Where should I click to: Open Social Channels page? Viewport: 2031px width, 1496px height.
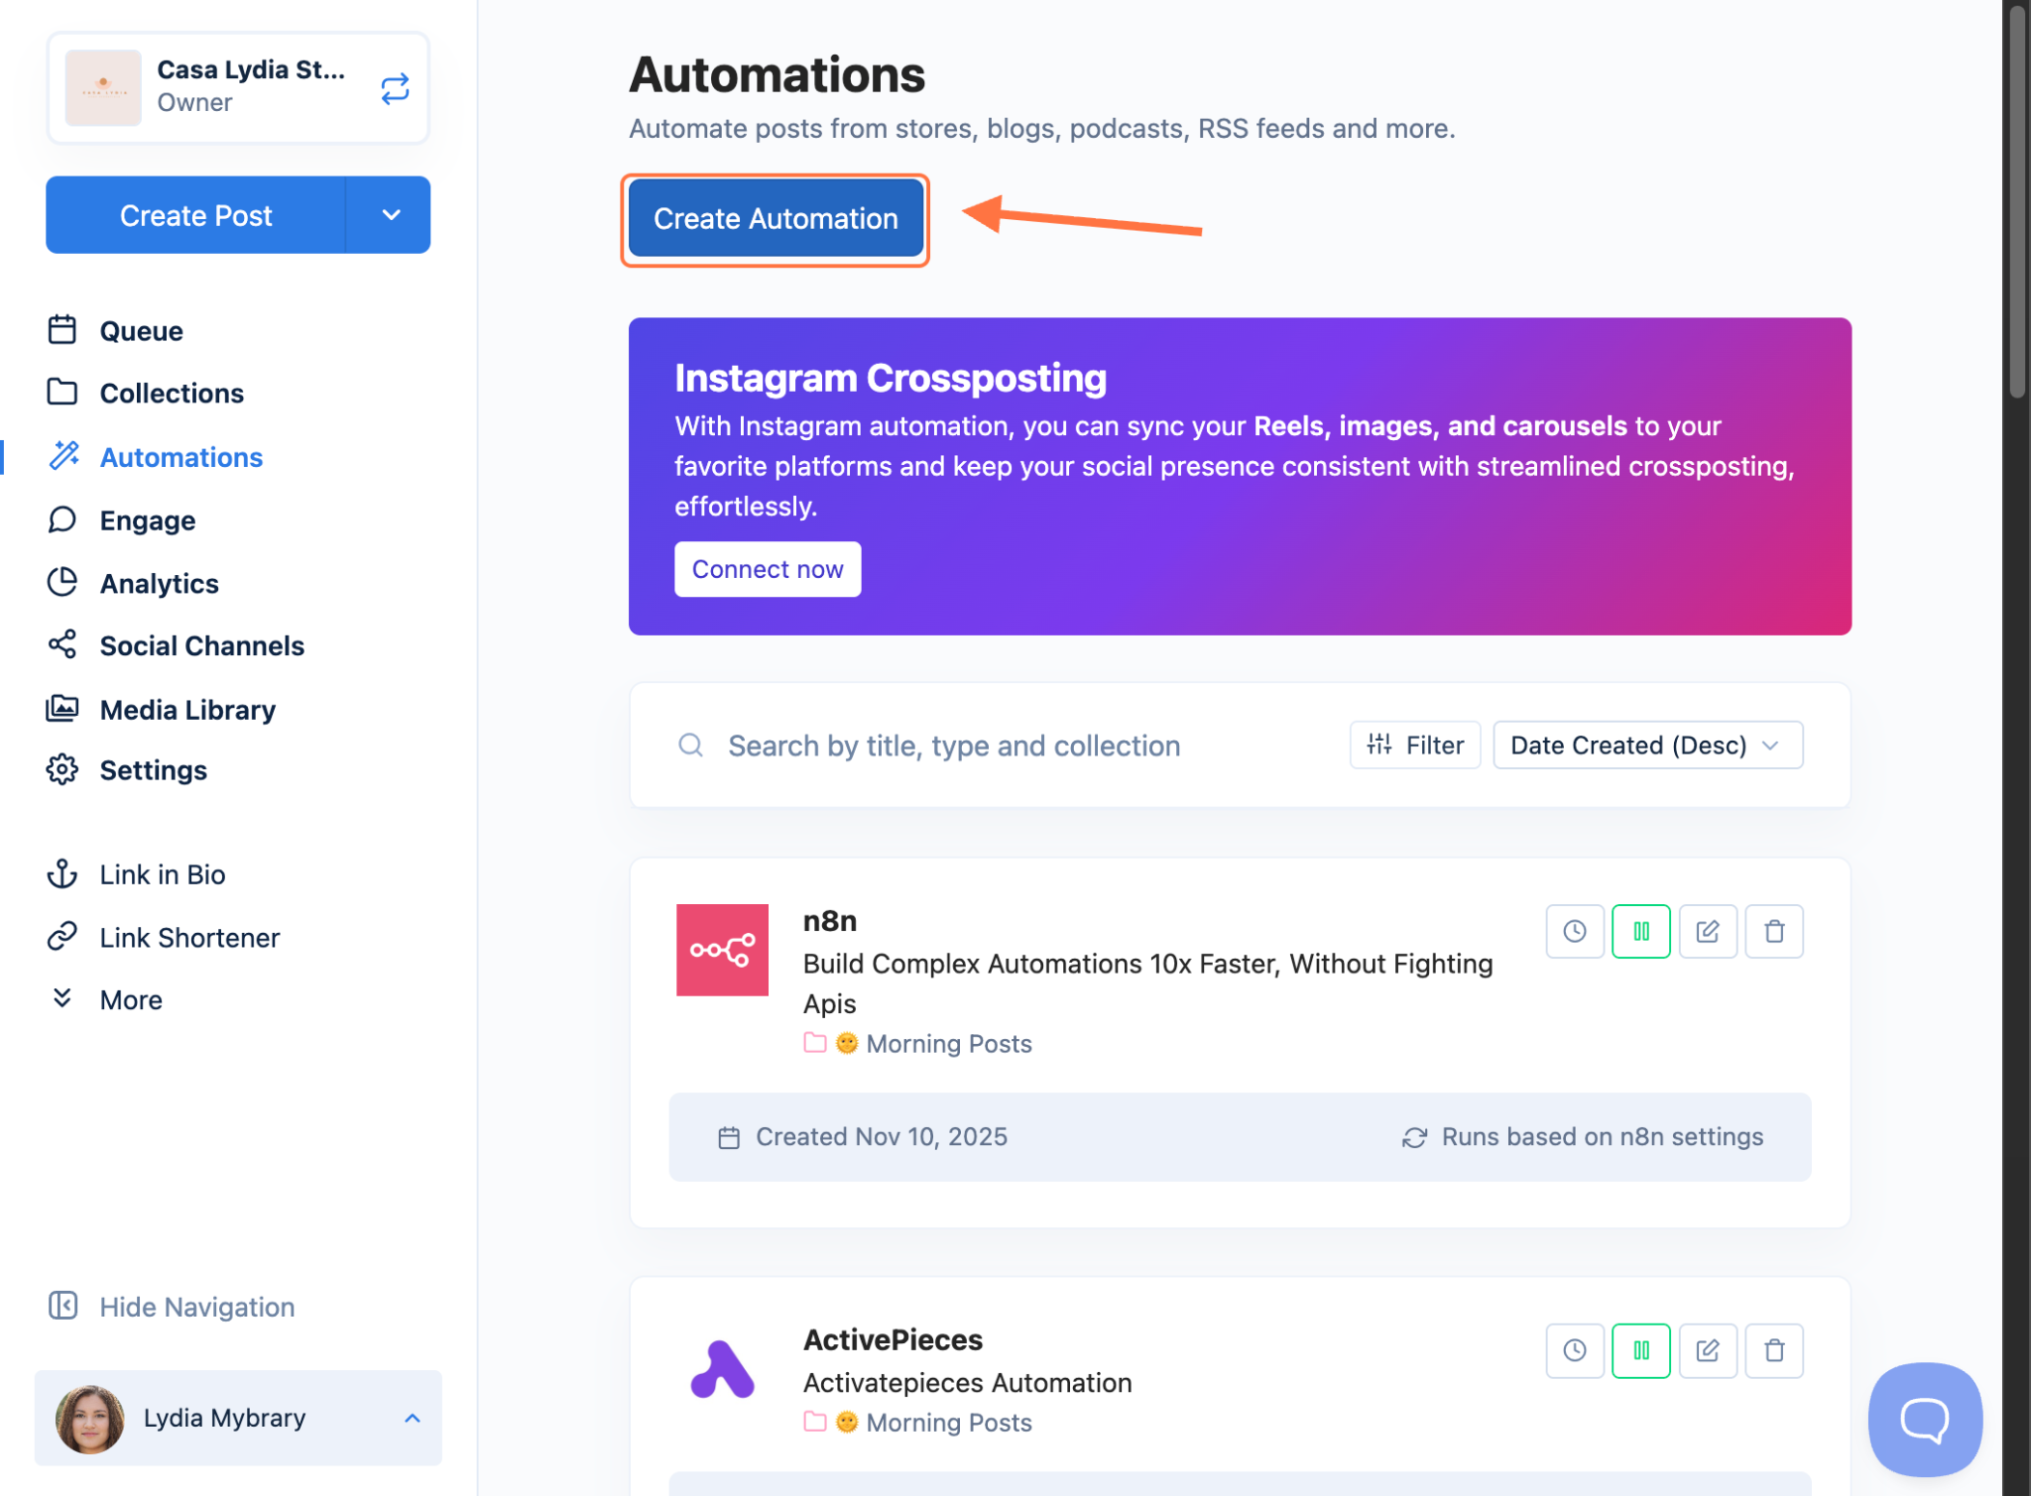tap(201, 645)
